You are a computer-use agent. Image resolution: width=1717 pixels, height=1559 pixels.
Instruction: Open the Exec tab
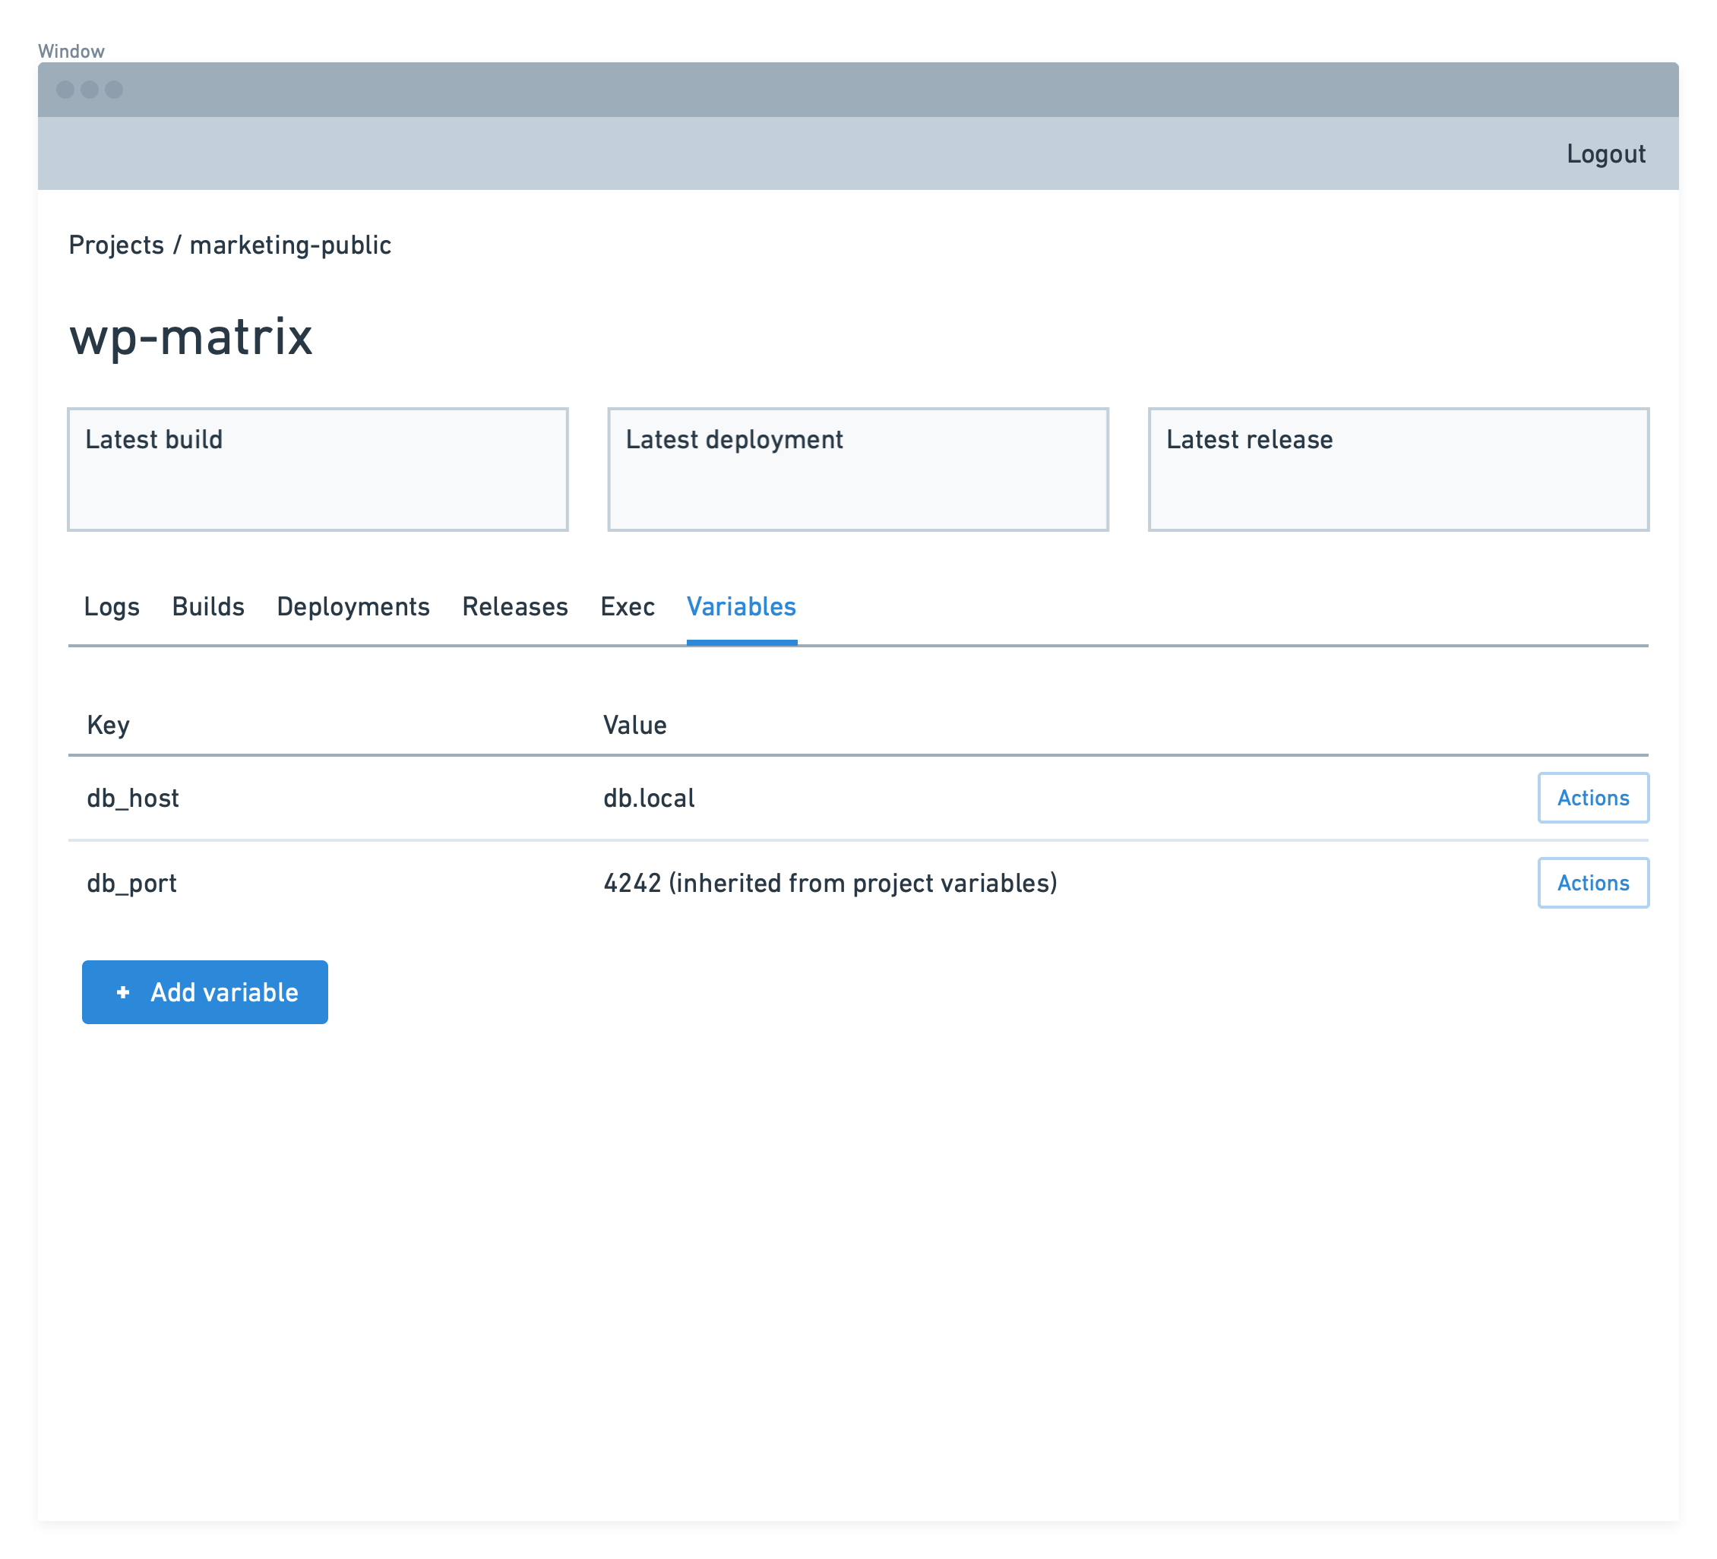pos(628,606)
